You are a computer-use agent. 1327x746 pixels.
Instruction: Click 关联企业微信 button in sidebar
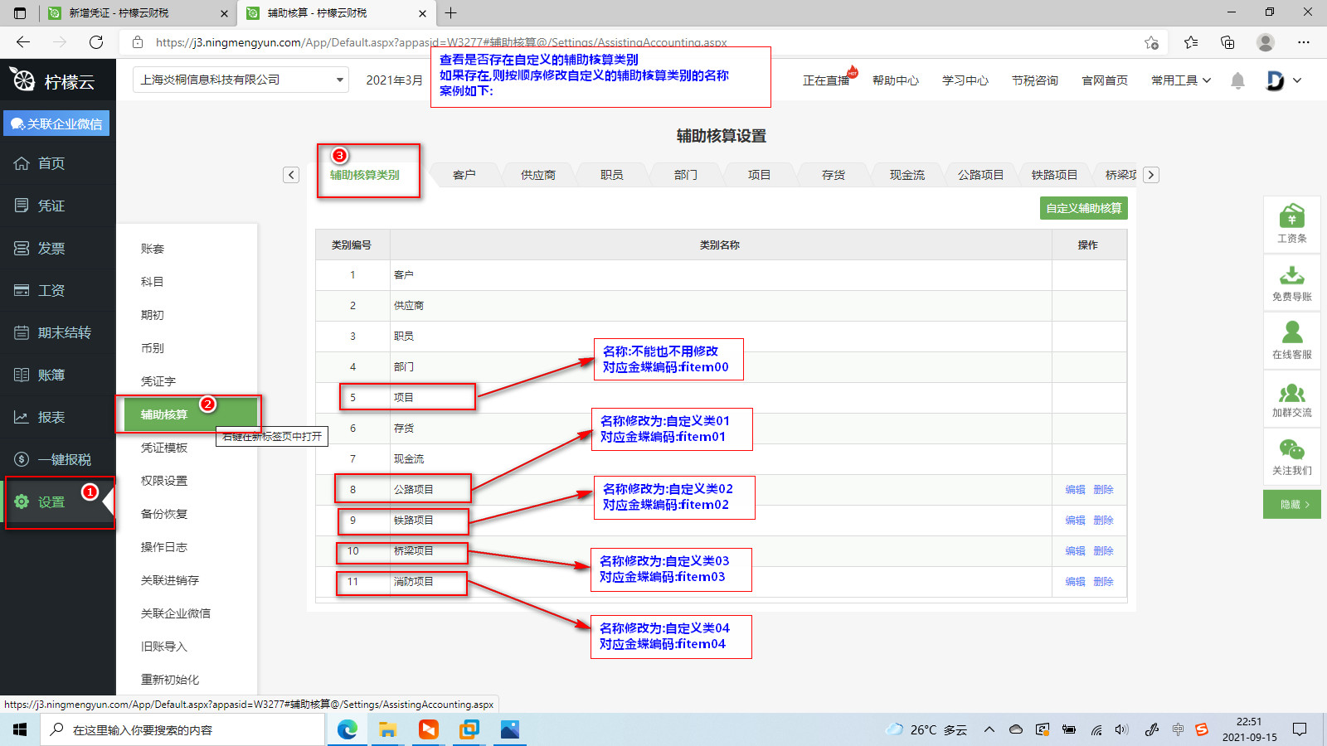click(56, 124)
